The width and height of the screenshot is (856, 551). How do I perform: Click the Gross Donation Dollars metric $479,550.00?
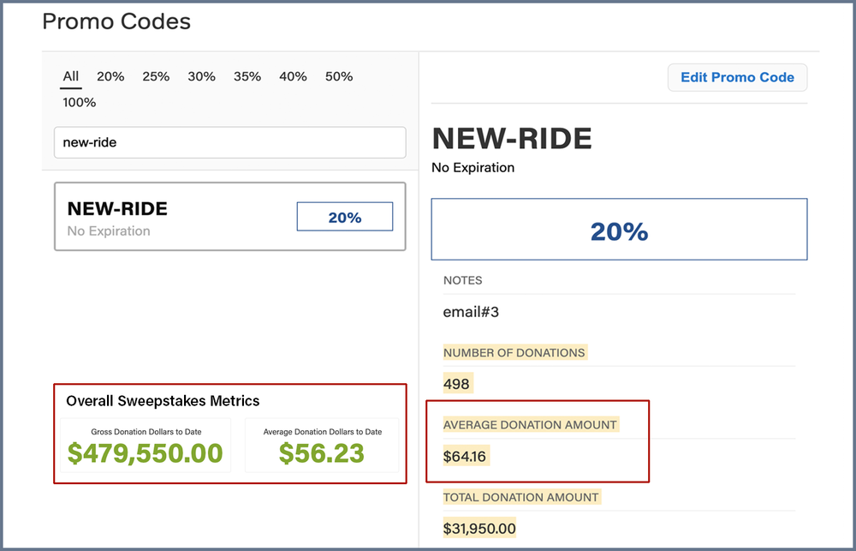click(x=144, y=452)
